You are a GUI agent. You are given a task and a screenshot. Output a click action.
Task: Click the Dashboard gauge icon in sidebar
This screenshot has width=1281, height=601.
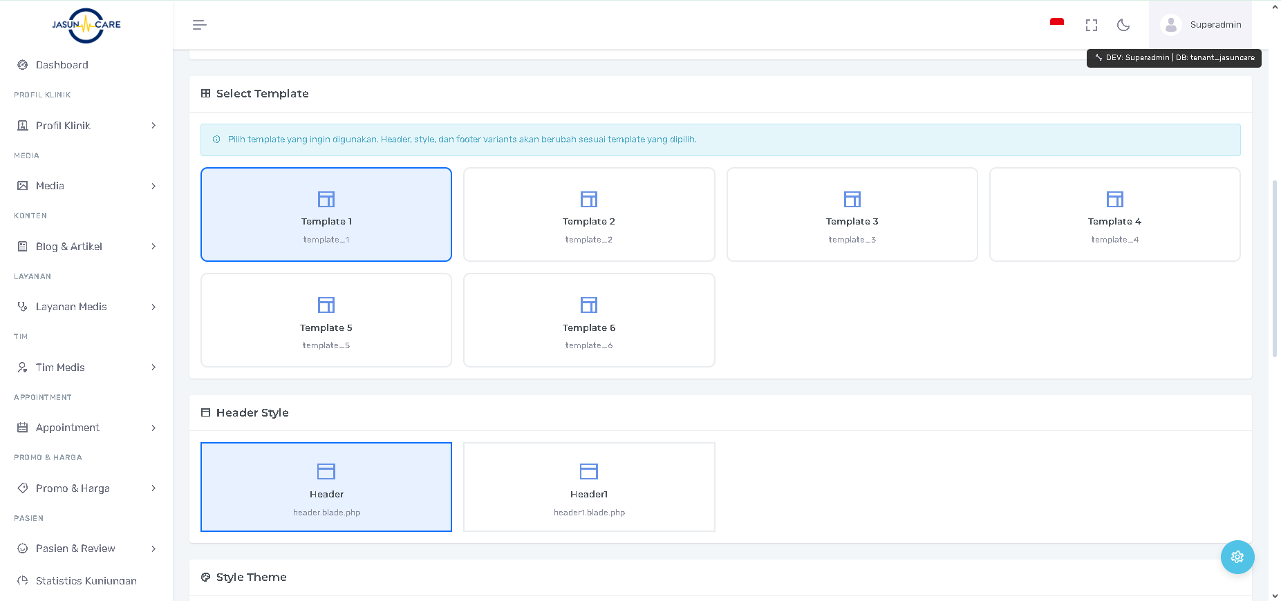click(23, 65)
